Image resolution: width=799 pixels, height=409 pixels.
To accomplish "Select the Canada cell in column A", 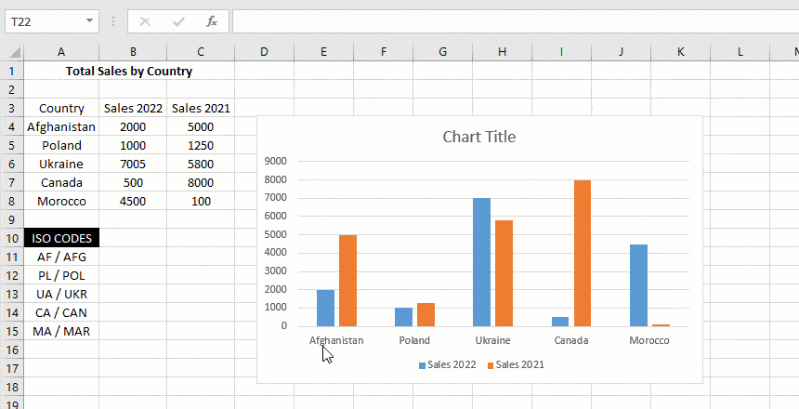I will coord(61,182).
